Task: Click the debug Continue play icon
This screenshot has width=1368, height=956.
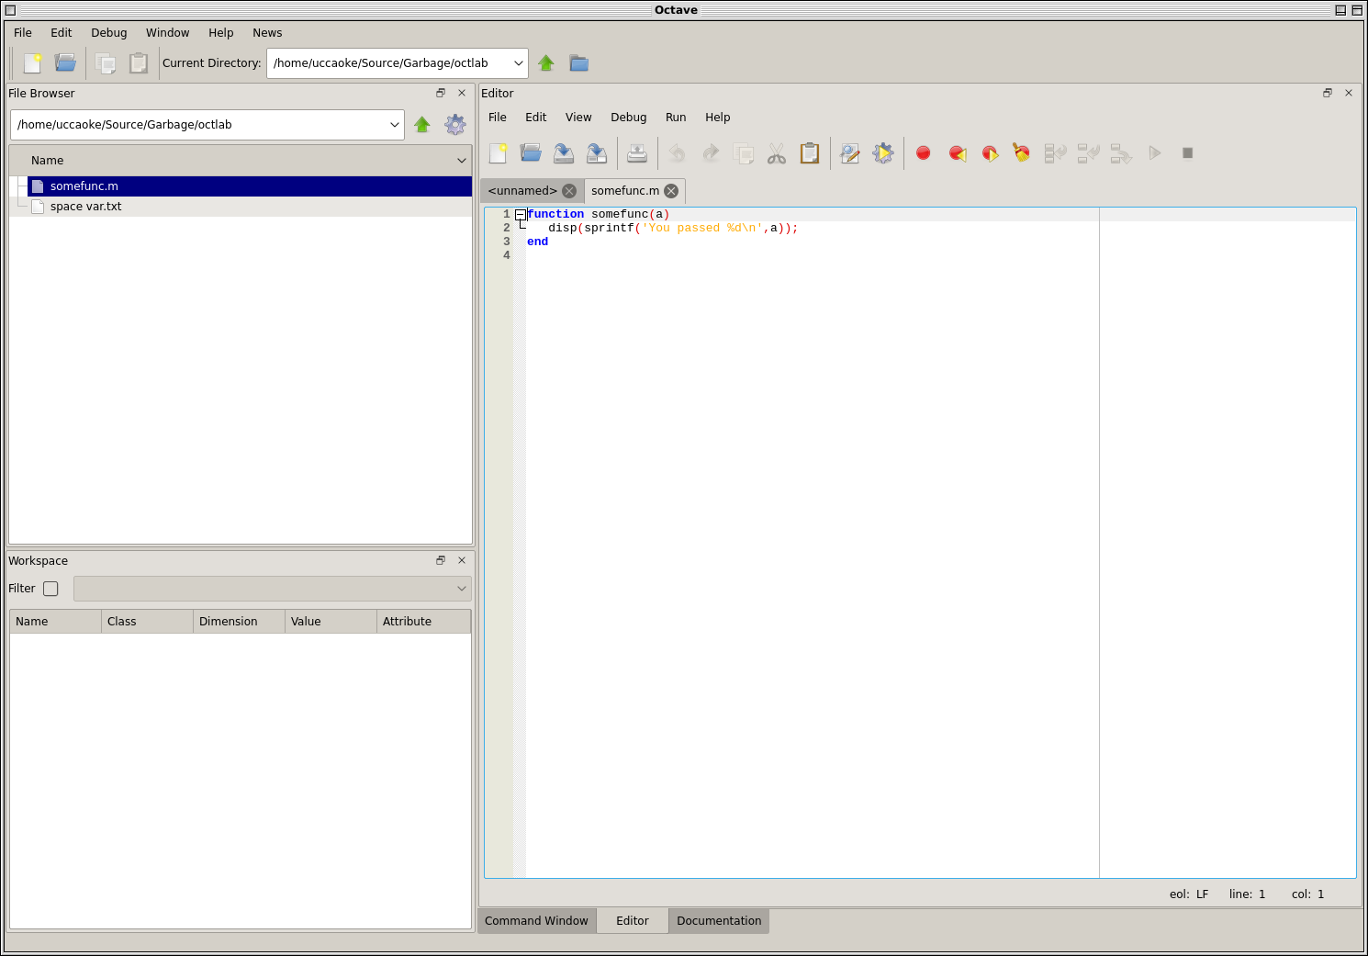Action: coord(1154,153)
